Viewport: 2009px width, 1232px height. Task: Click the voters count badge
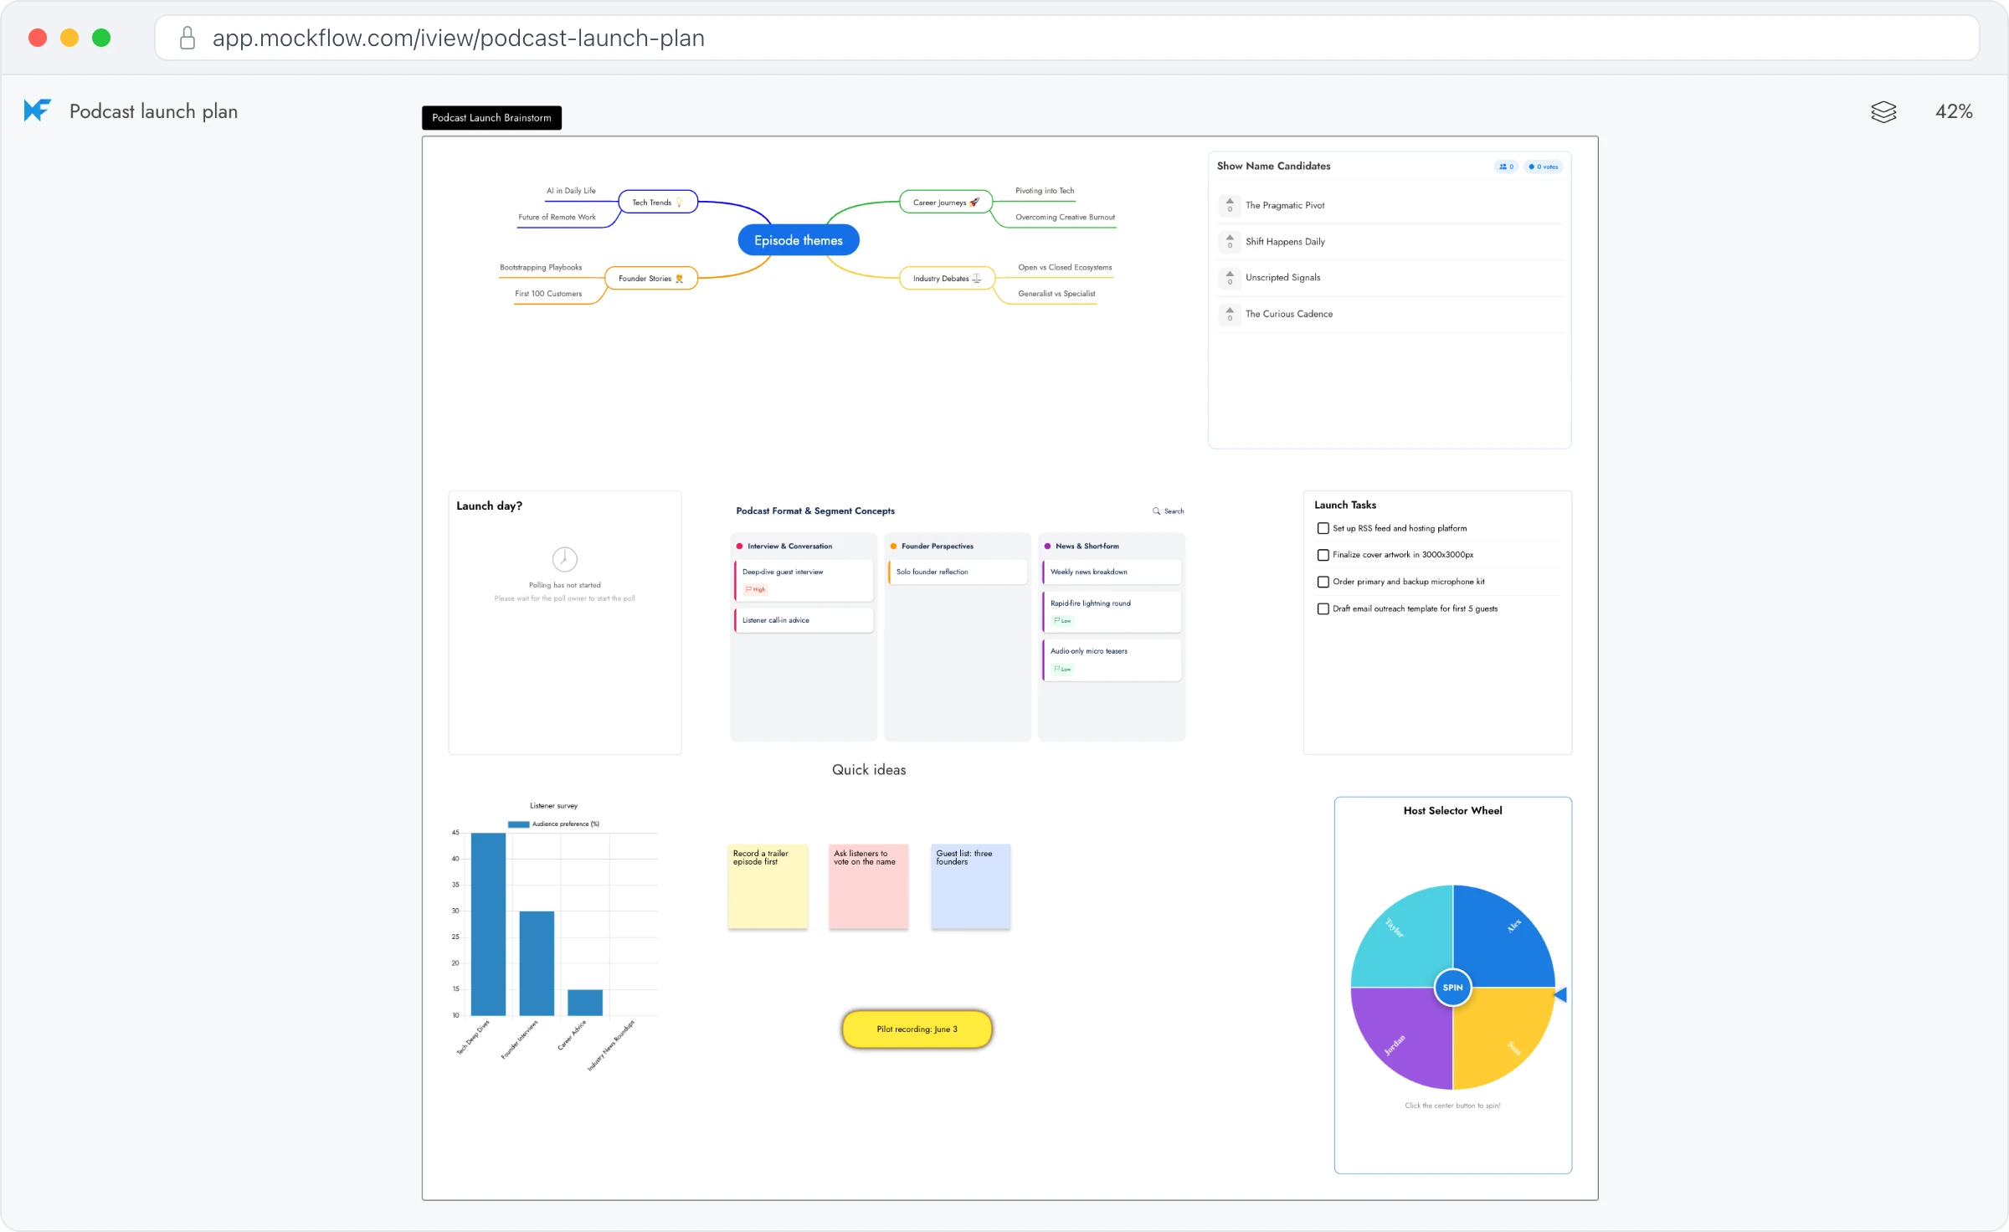pyautogui.click(x=1506, y=167)
